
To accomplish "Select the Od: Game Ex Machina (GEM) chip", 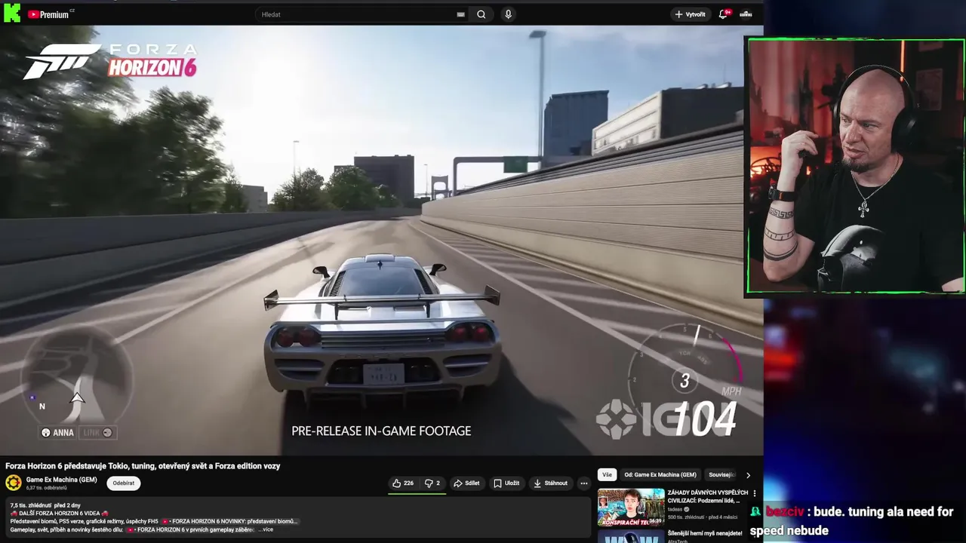I will [660, 474].
